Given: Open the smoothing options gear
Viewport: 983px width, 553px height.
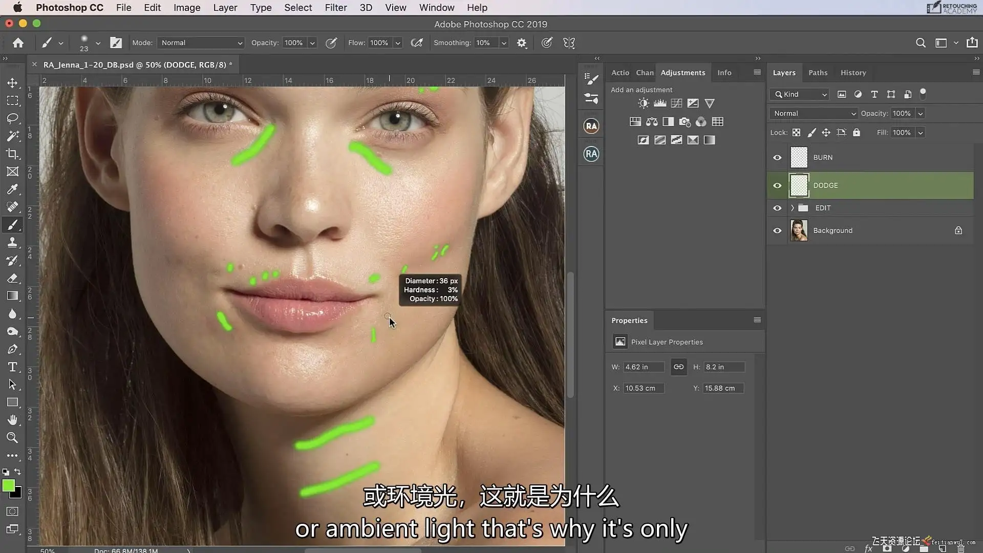Looking at the screenshot, I should coord(522,43).
